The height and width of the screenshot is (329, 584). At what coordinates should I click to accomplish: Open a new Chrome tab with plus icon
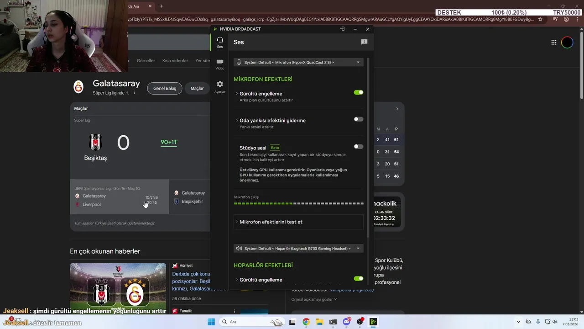(161, 6)
